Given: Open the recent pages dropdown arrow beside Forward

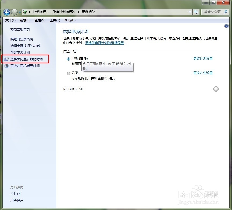Looking at the screenshot, I should point(20,12).
